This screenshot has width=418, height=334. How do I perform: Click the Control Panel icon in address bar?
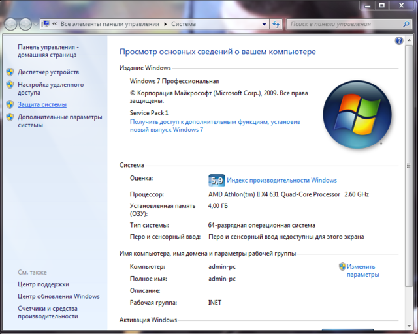(46, 24)
